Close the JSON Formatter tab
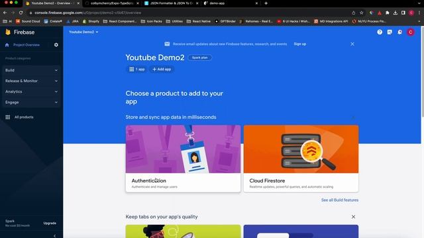The image size is (424, 238). click(197, 3)
